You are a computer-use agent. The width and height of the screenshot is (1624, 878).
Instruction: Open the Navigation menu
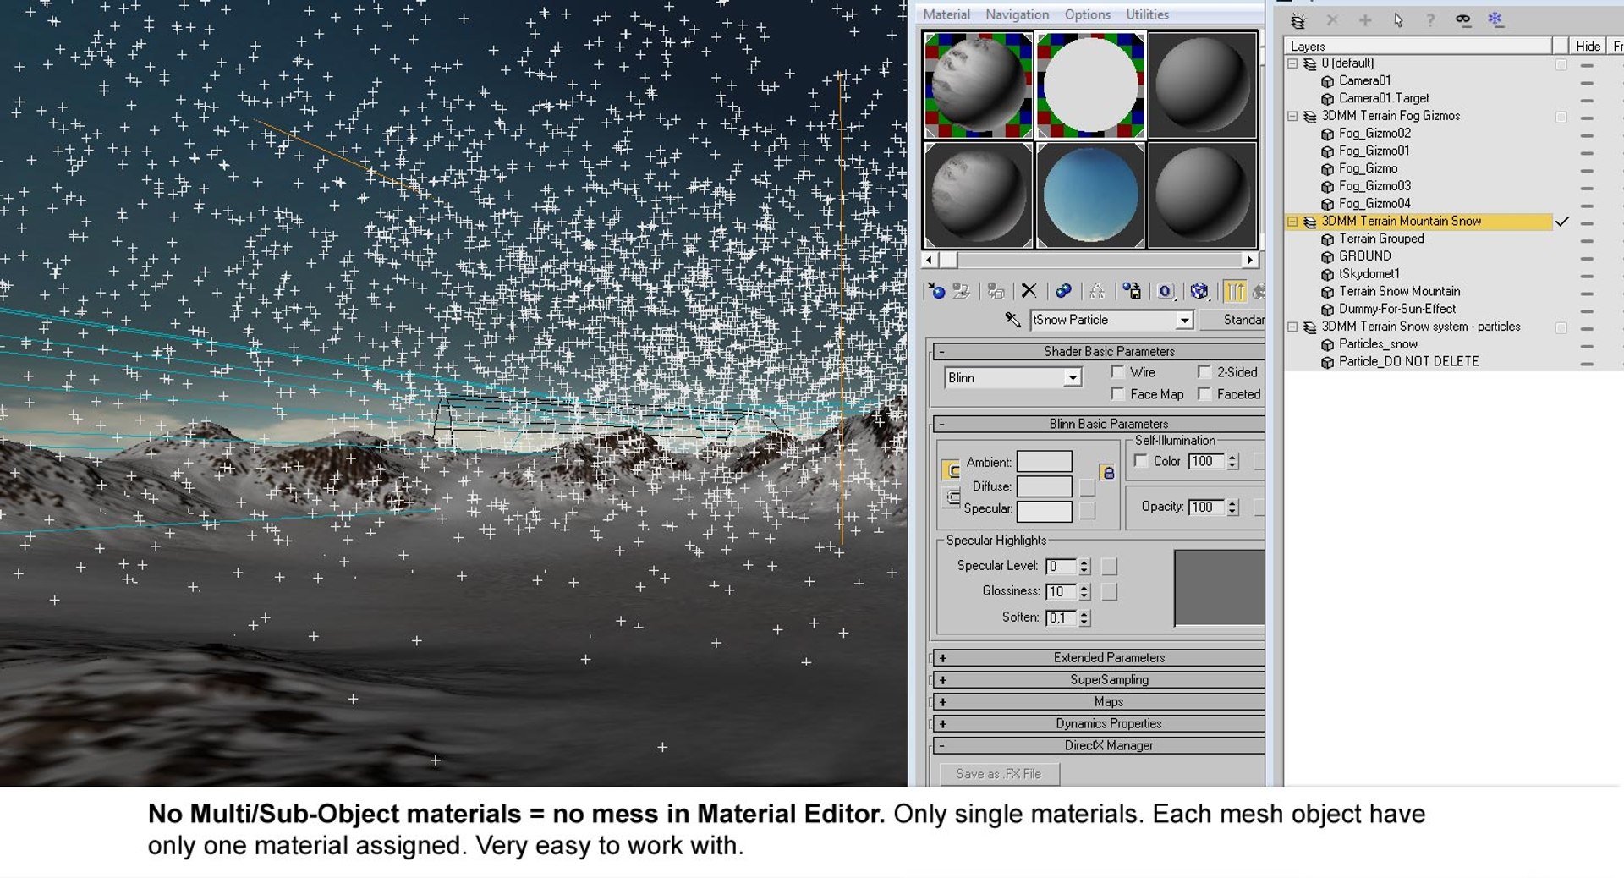tap(1017, 14)
